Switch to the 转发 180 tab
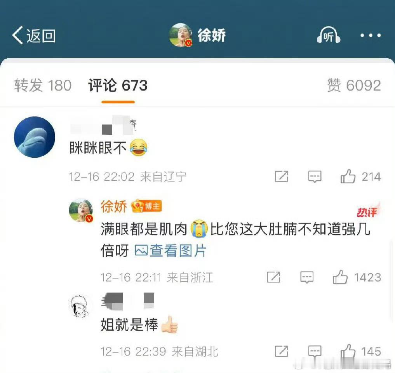Image resolution: width=395 pixels, height=373 pixels. (x=43, y=85)
